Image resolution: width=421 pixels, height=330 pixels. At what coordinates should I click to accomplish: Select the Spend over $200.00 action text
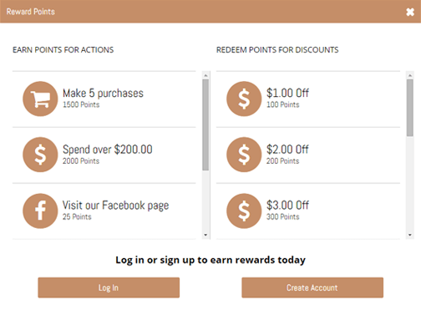click(x=108, y=150)
